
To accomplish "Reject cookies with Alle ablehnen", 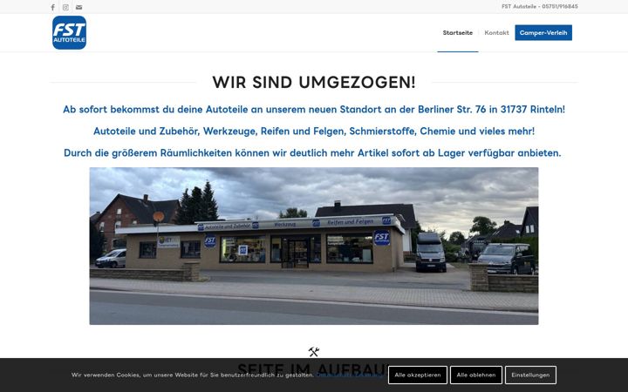I will [x=476, y=375].
